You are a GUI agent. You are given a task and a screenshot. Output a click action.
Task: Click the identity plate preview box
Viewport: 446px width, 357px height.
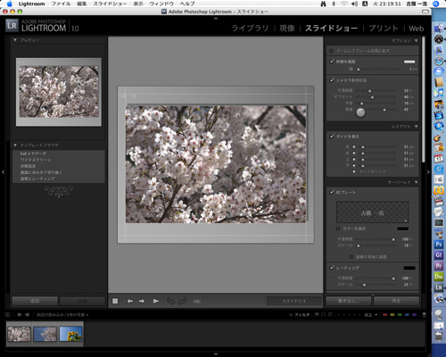(372, 212)
